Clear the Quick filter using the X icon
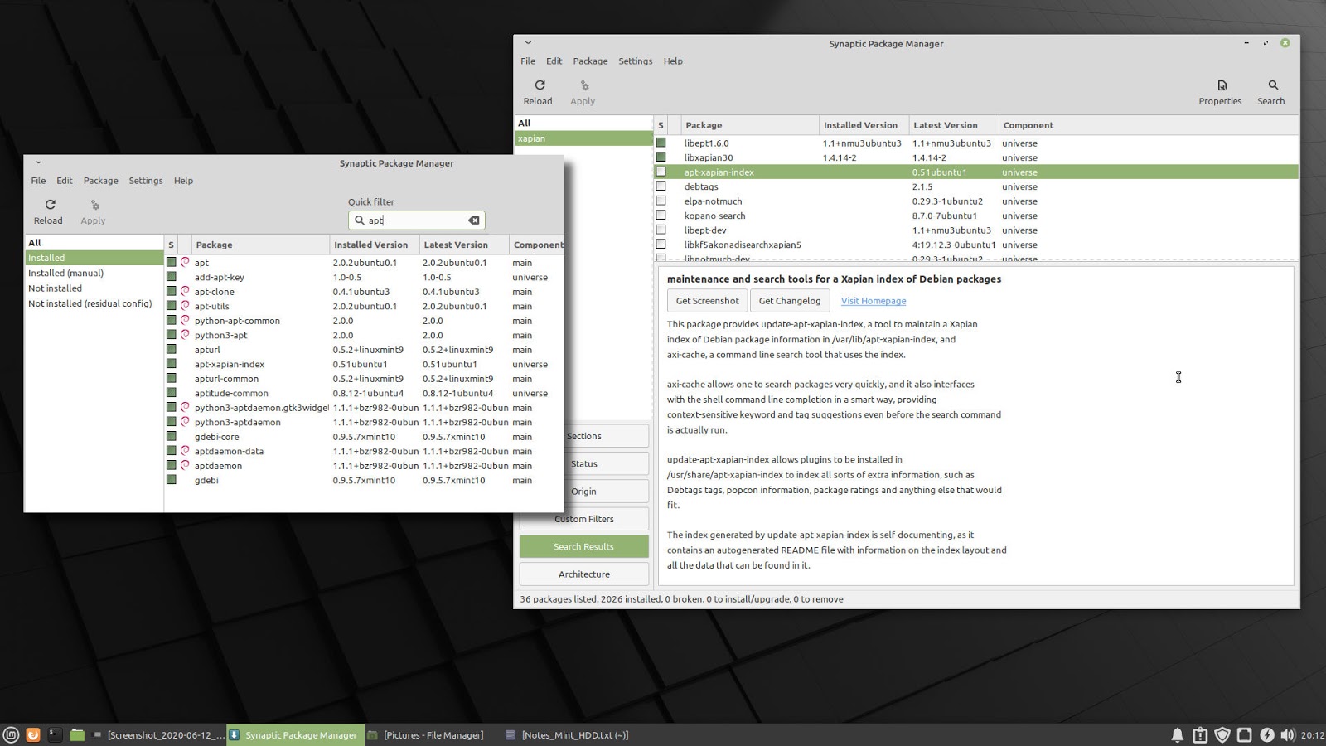The width and height of the screenshot is (1326, 746). (473, 220)
